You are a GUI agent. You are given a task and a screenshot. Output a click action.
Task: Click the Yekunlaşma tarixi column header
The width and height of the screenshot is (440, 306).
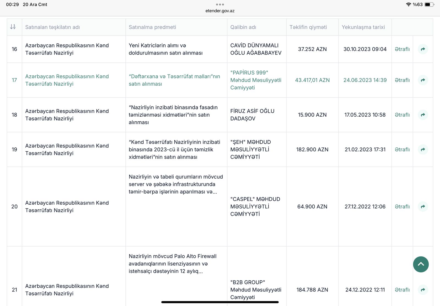[x=363, y=27]
